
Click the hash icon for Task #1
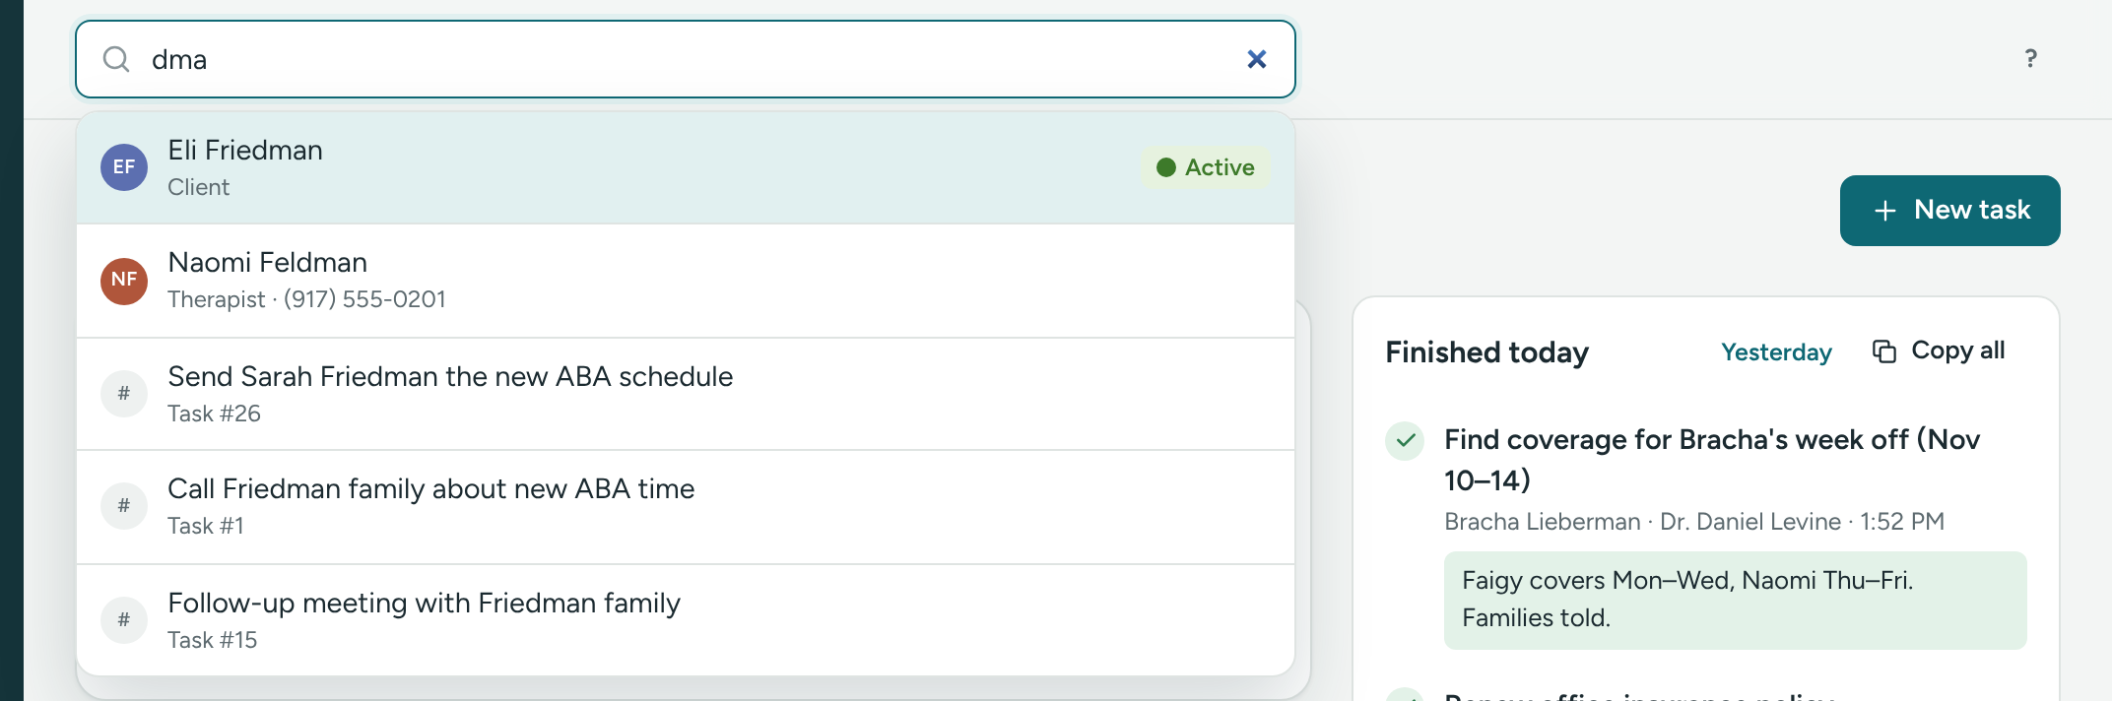(124, 506)
